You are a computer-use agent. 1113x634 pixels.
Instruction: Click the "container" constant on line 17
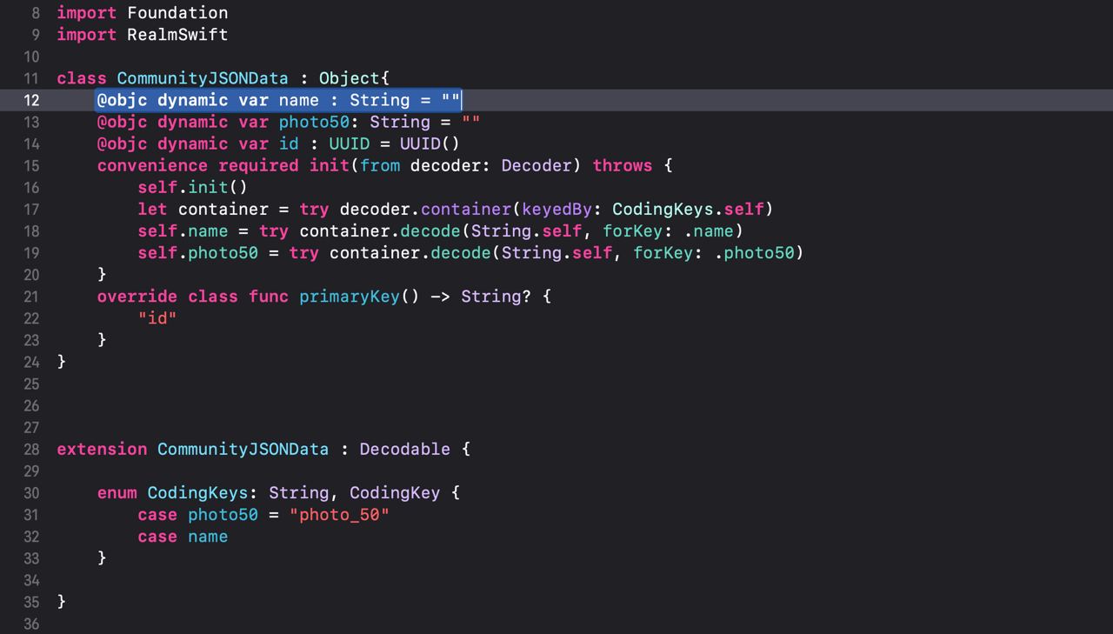point(223,209)
